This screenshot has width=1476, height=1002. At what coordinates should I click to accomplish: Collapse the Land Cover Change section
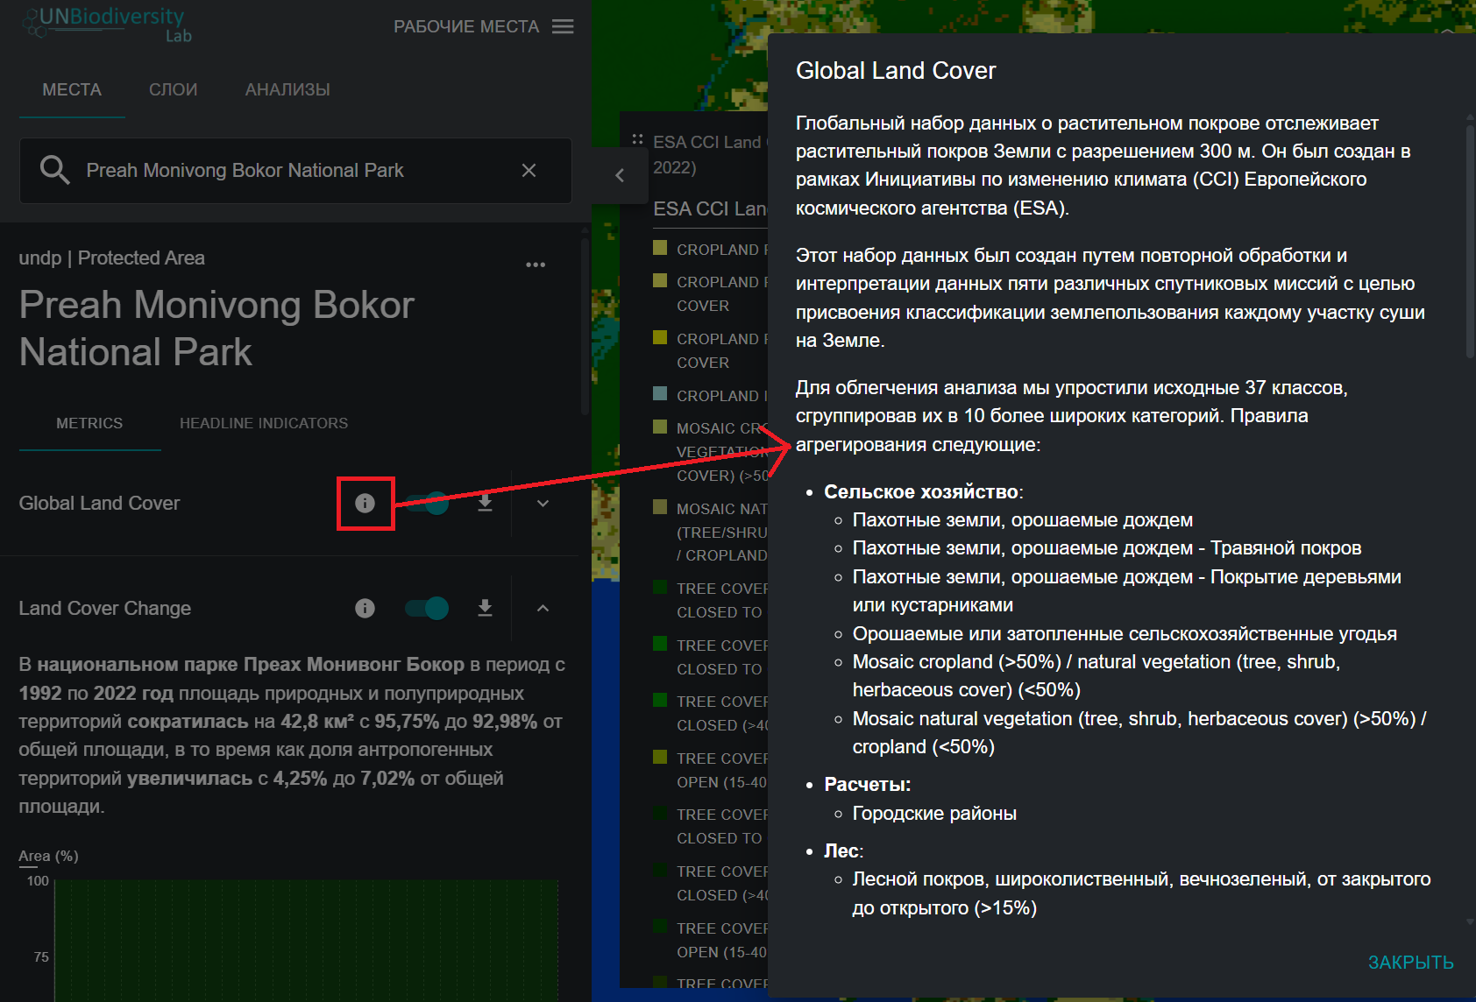tap(543, 609)
